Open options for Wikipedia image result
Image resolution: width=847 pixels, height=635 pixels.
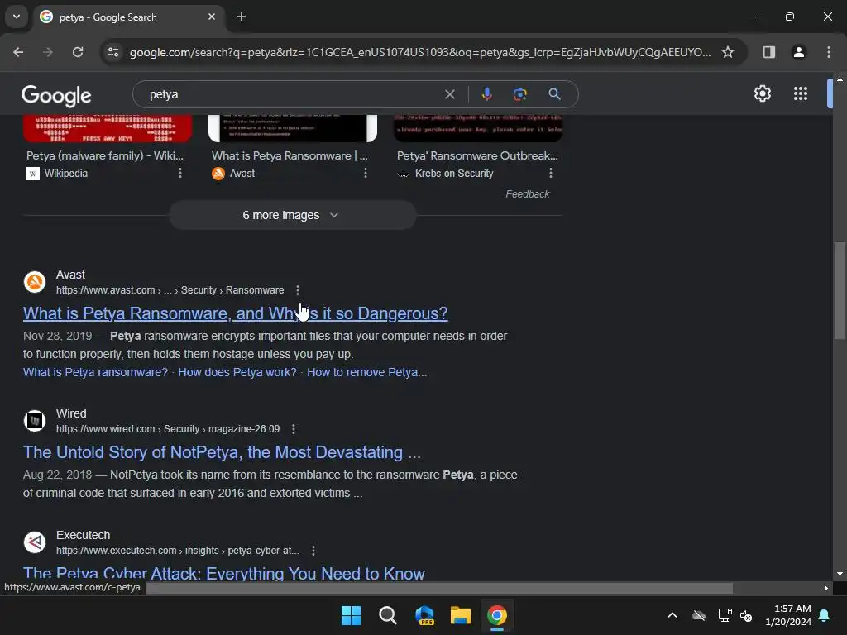point(180,174)
